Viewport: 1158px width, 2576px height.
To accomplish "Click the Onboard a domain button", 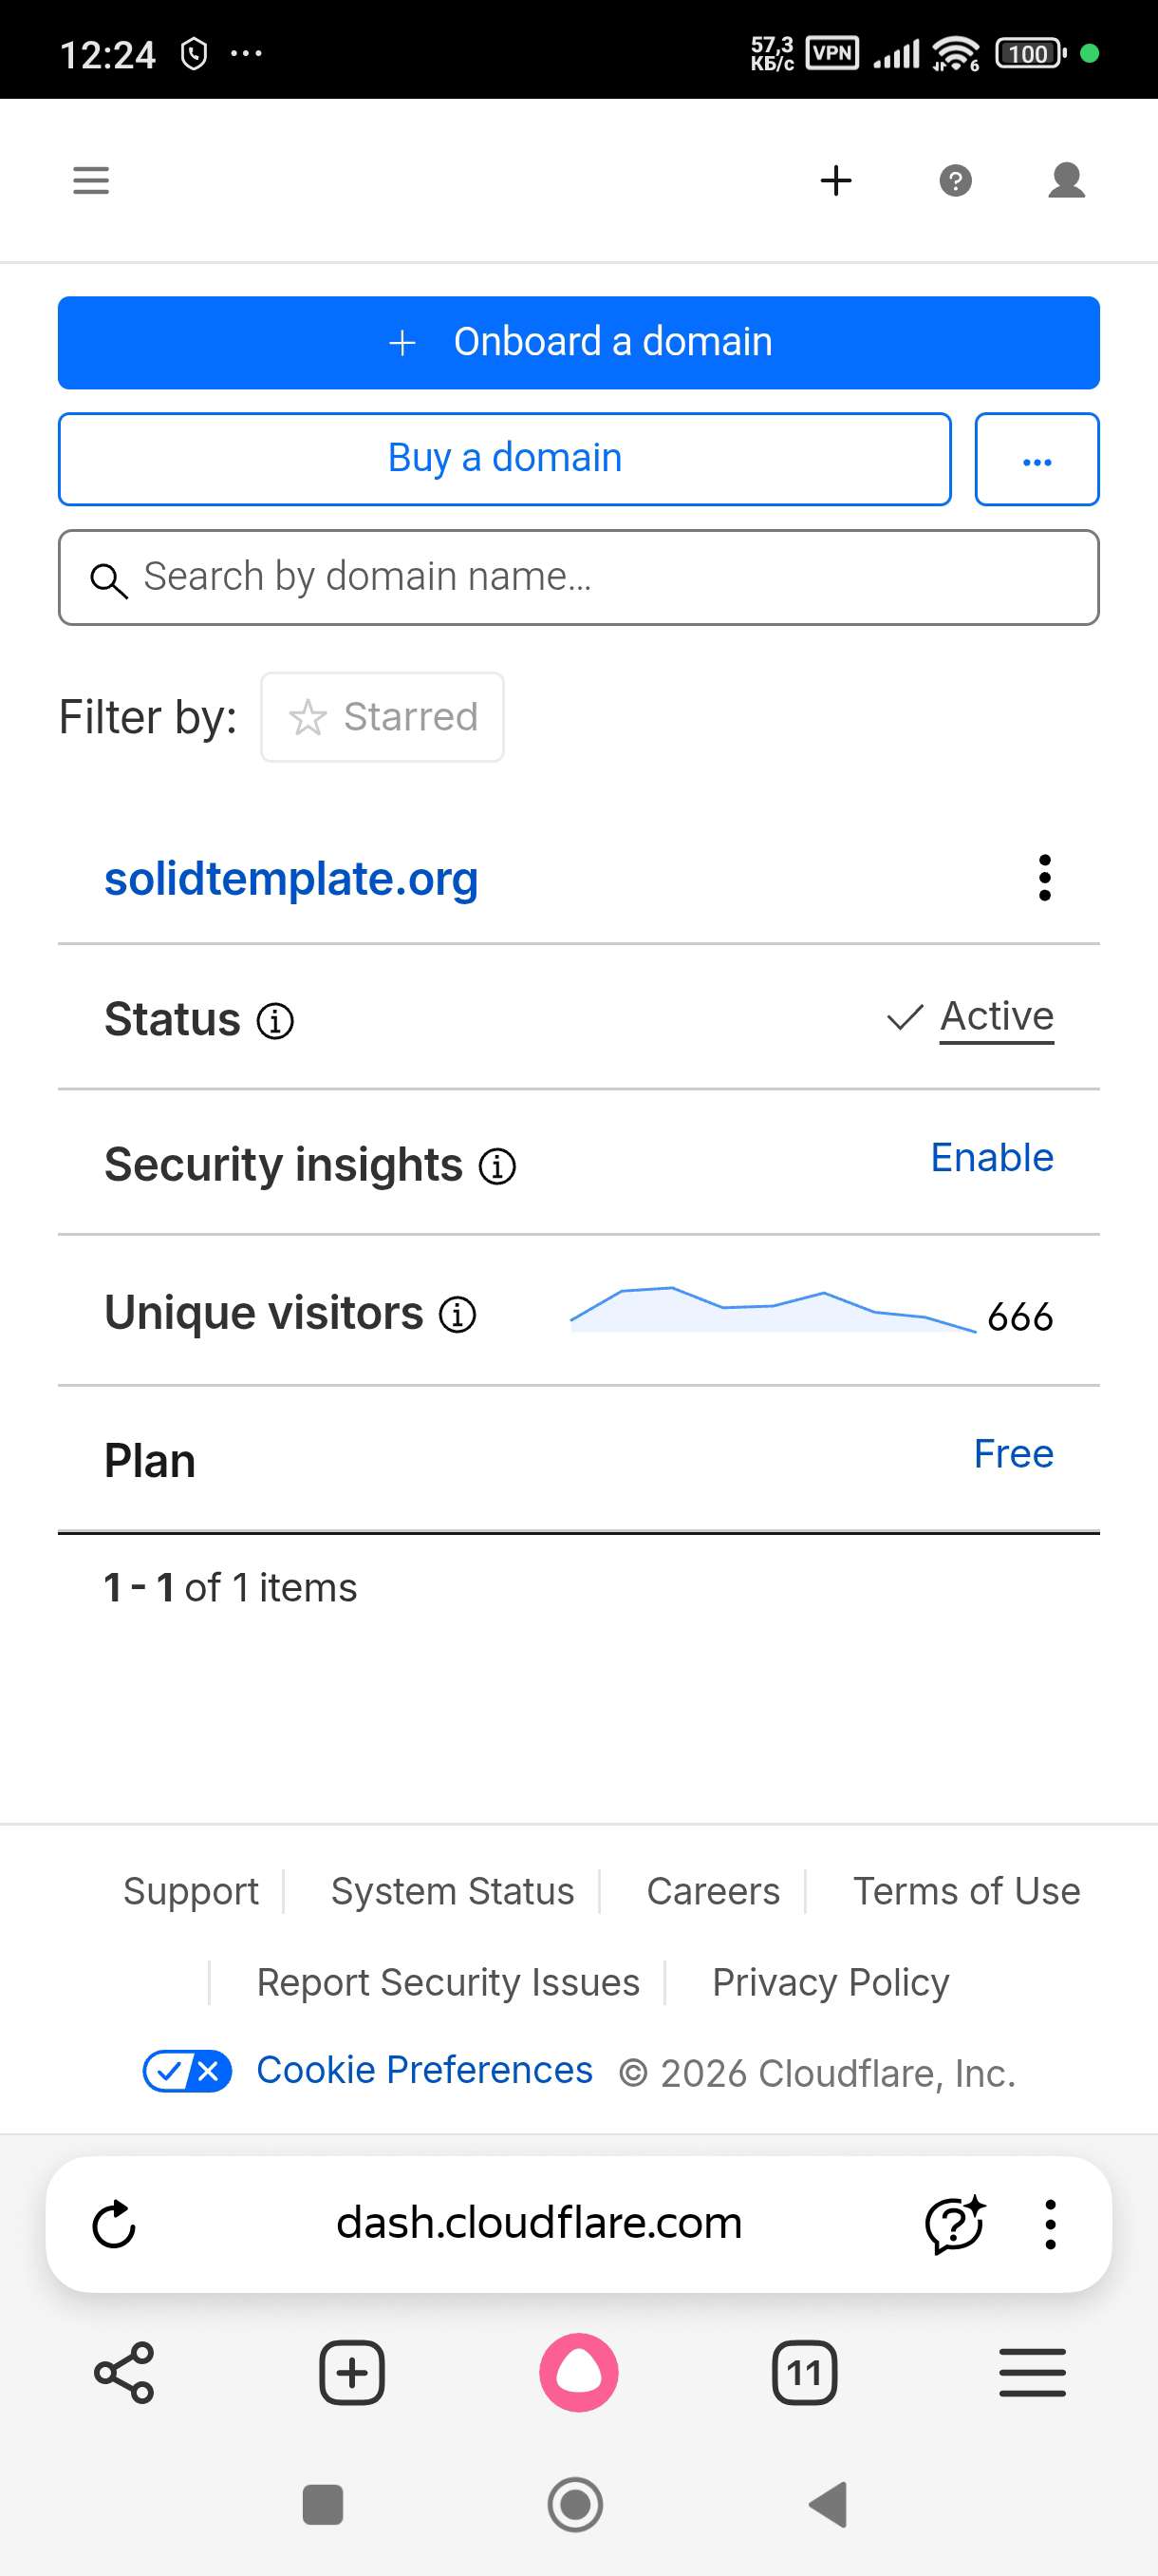I will (x=577, y=342).
